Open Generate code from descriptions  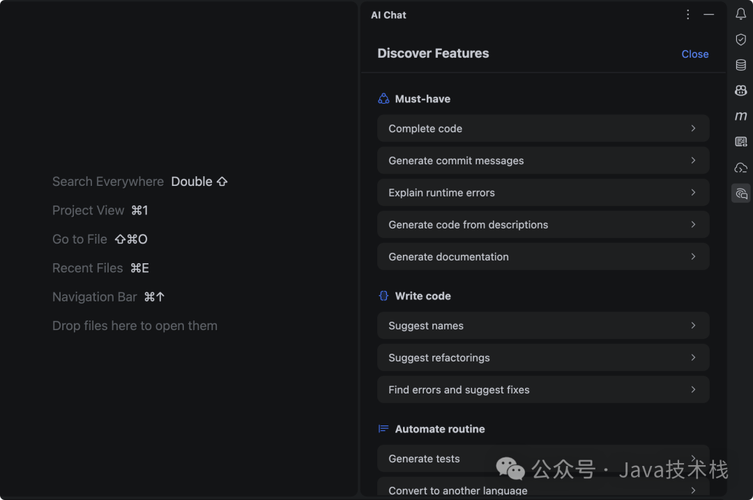543,225
